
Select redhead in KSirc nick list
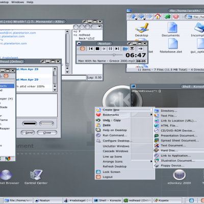tap(84, 35)
